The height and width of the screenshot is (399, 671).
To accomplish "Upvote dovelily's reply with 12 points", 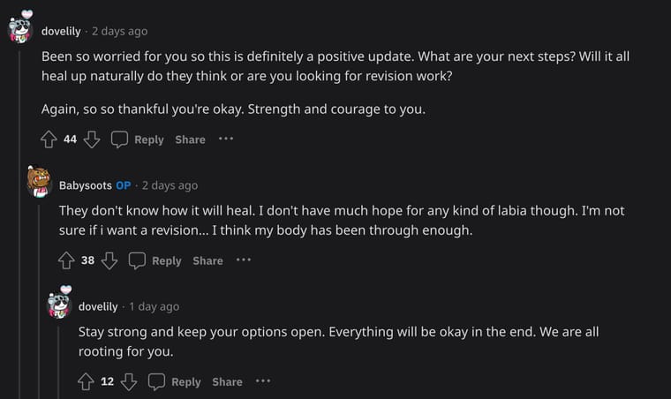I will pyautogui.click(x=87, y=381).
